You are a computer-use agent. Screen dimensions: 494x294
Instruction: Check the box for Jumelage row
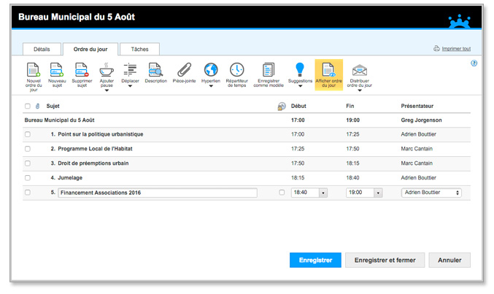click(x=28, y=178)
